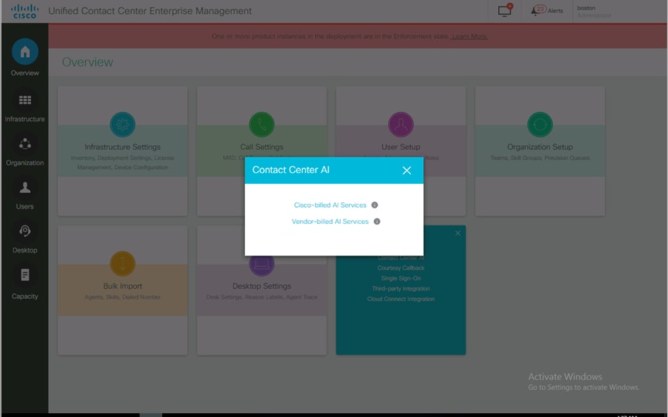The width and height of the screenshot is (668, 417).
Task: Go to Overview in the sidebar
Action: click(25, 57)
